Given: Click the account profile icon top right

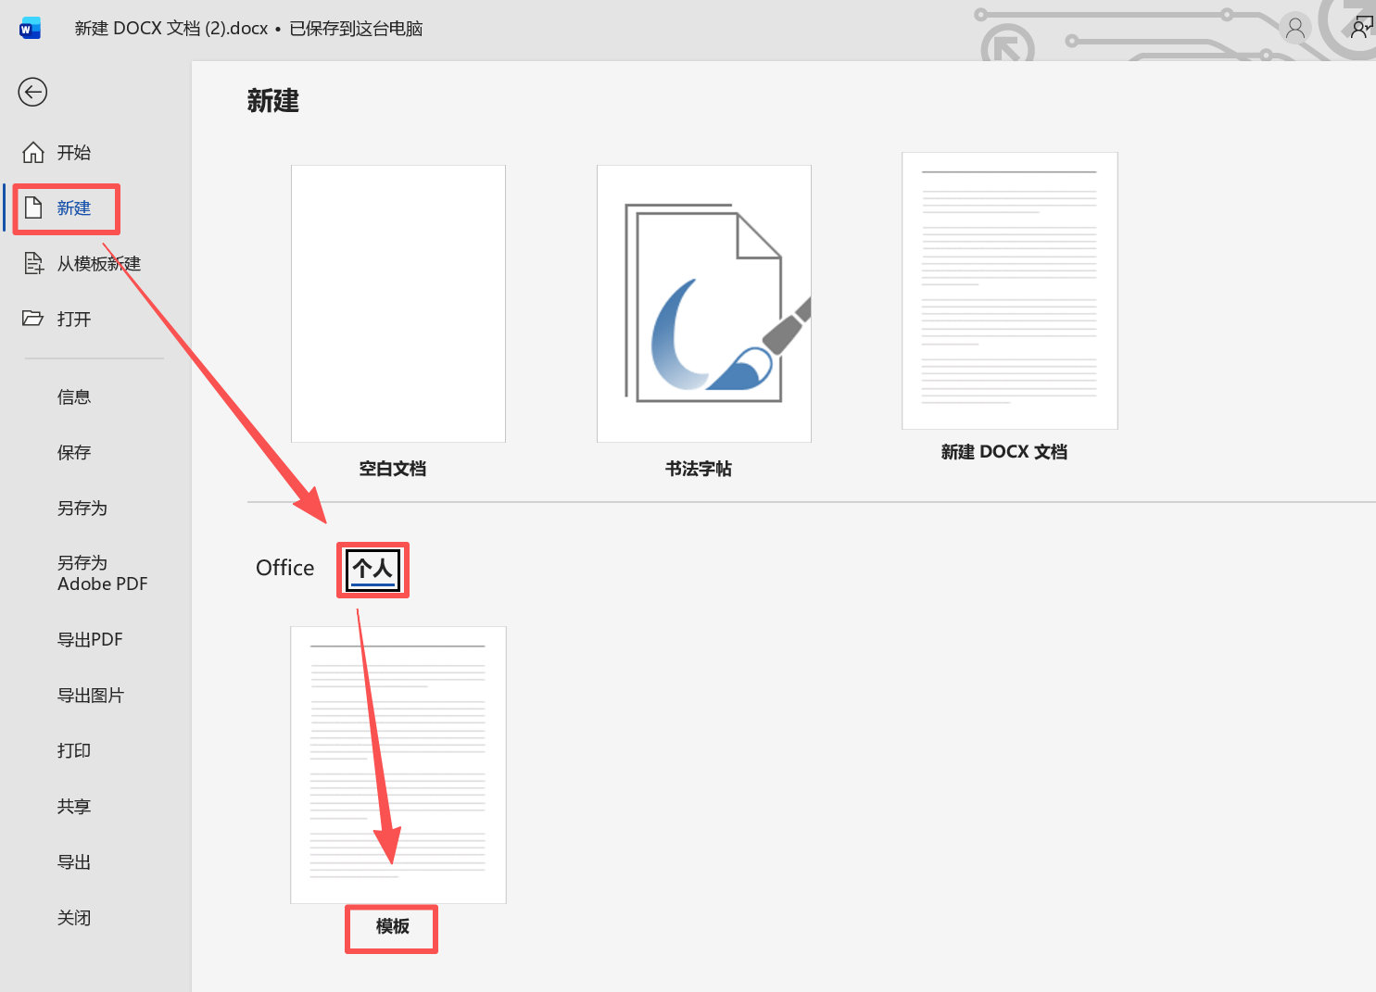Looking at the screenshot, I should (1294, 28).
